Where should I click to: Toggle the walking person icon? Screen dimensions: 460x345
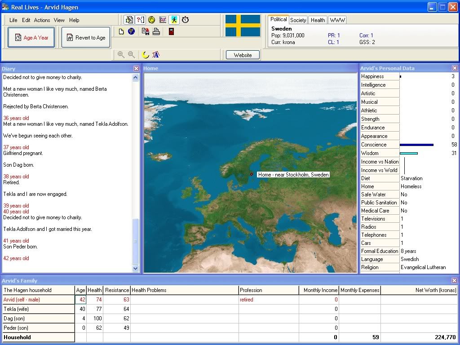click(174, 20)
